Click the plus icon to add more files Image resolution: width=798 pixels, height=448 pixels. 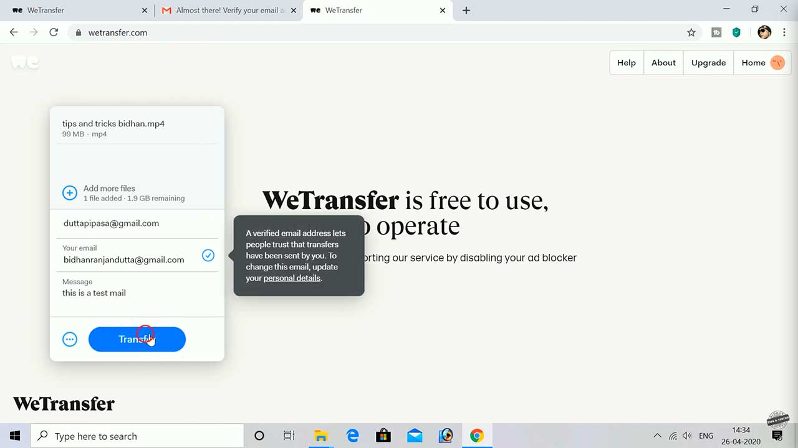click(x=69, y=193)
